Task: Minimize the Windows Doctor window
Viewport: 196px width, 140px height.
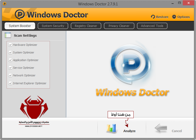Action: (x=173, y=3)
